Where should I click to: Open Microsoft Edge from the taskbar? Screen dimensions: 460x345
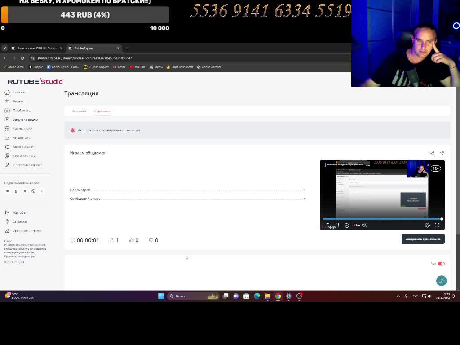257,296
